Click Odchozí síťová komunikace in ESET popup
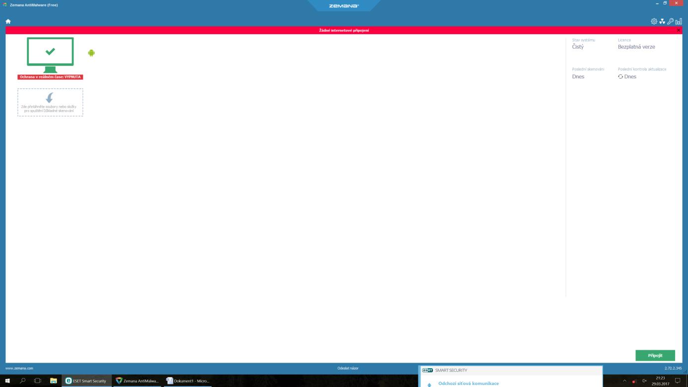The width and height of the screenshot is (688, 387). pos(469,384)
